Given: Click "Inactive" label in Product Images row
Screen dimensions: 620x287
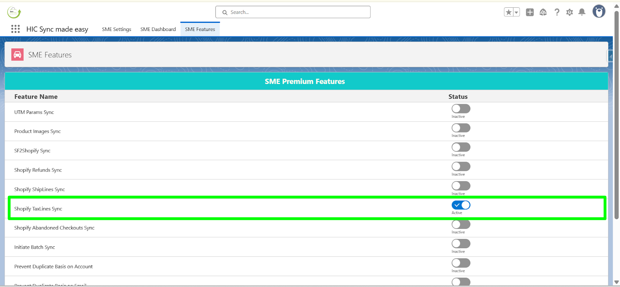Looking at the screenshot, I should (x=458, y=136).
